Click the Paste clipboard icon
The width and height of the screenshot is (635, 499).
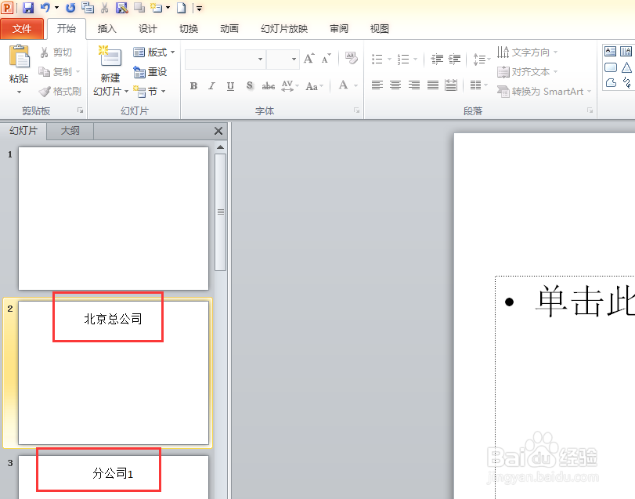19,56
